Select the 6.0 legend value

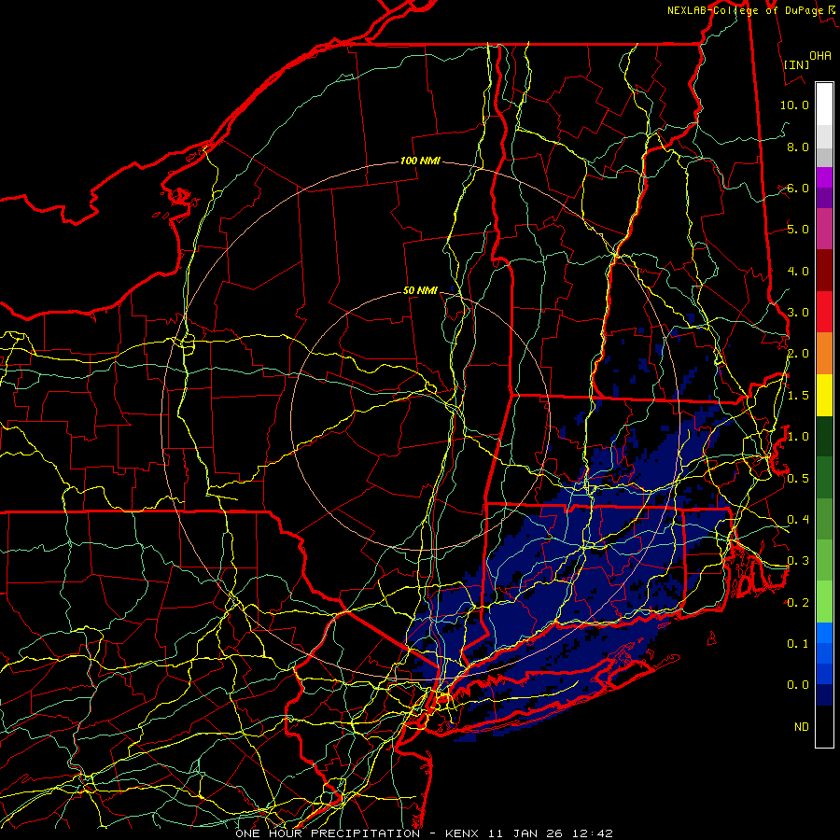click(x=798, y=188)
